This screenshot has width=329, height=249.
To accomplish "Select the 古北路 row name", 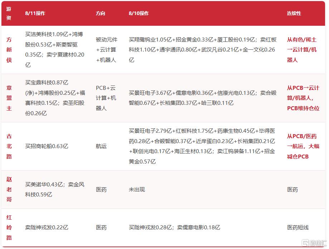I will tap(9, 146).
